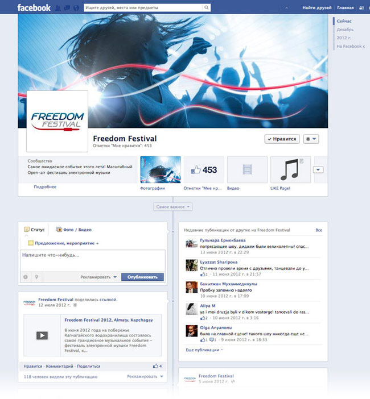
Task: Open Olga Anyanonu profile name
Action: [x=216, y=328]
